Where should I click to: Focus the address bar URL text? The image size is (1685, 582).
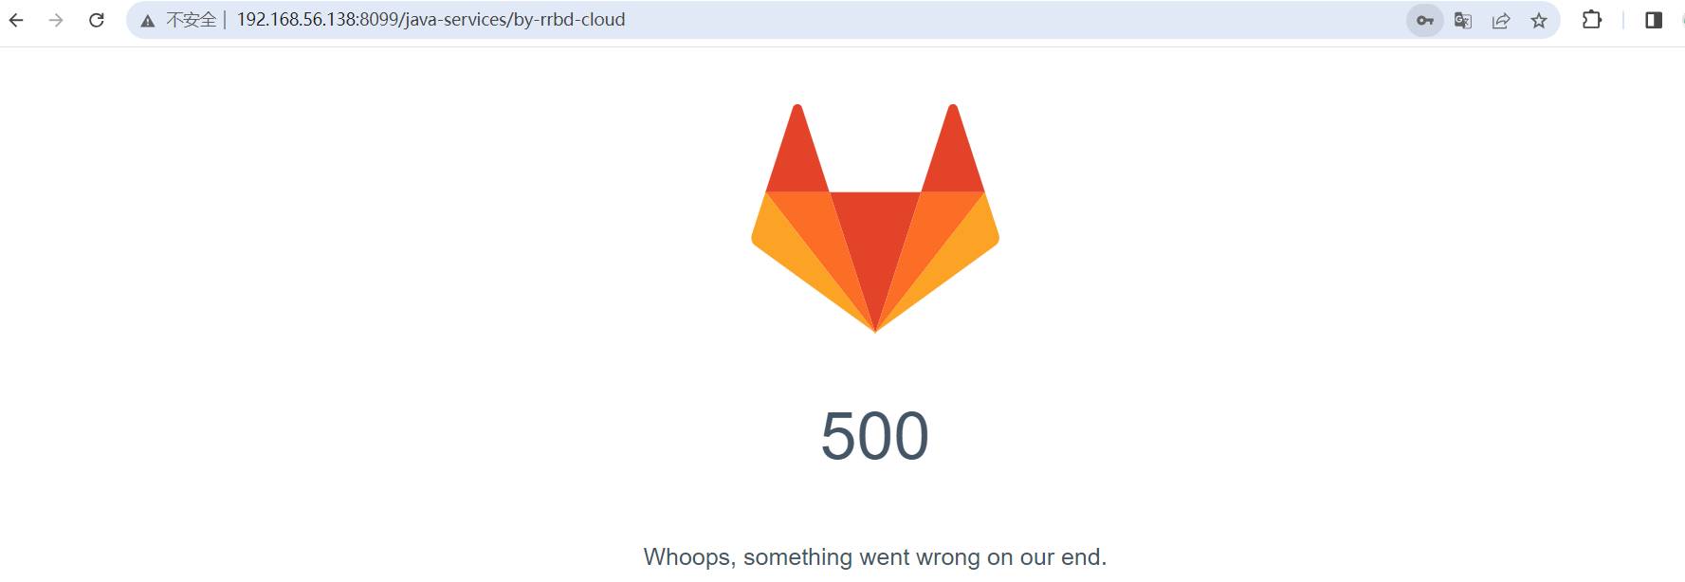point(430,20)
